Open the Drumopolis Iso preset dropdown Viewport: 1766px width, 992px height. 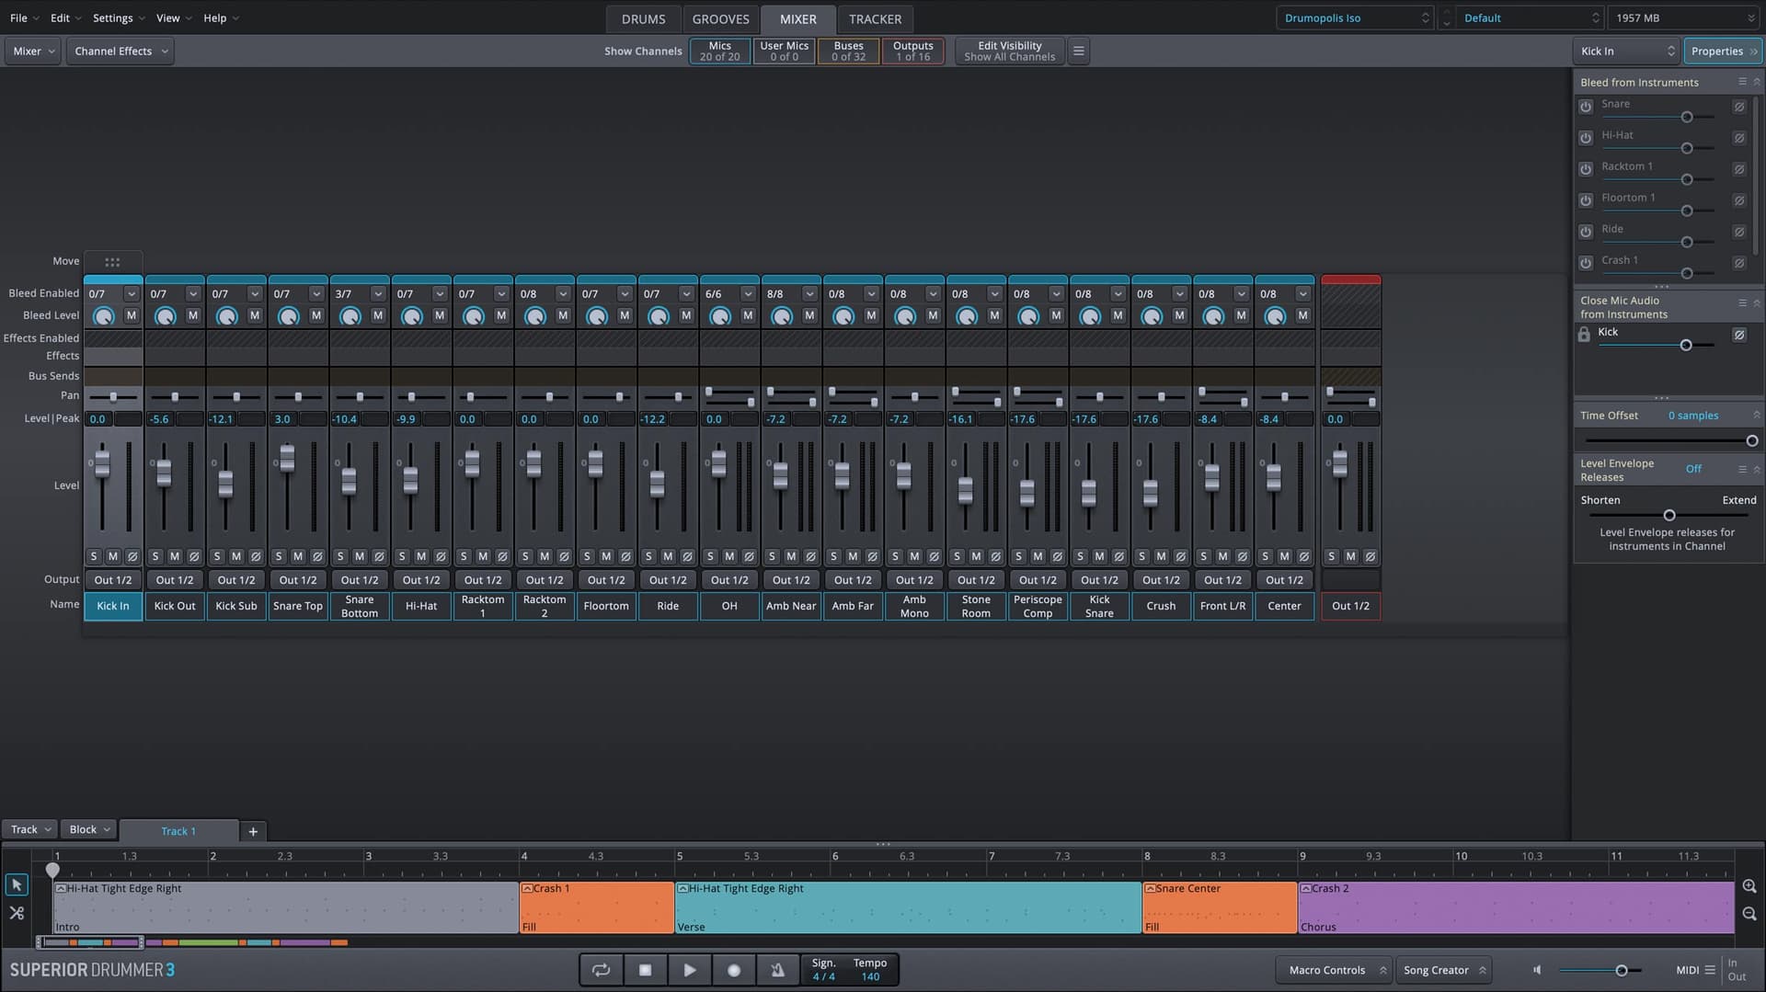coord(1352,17)
